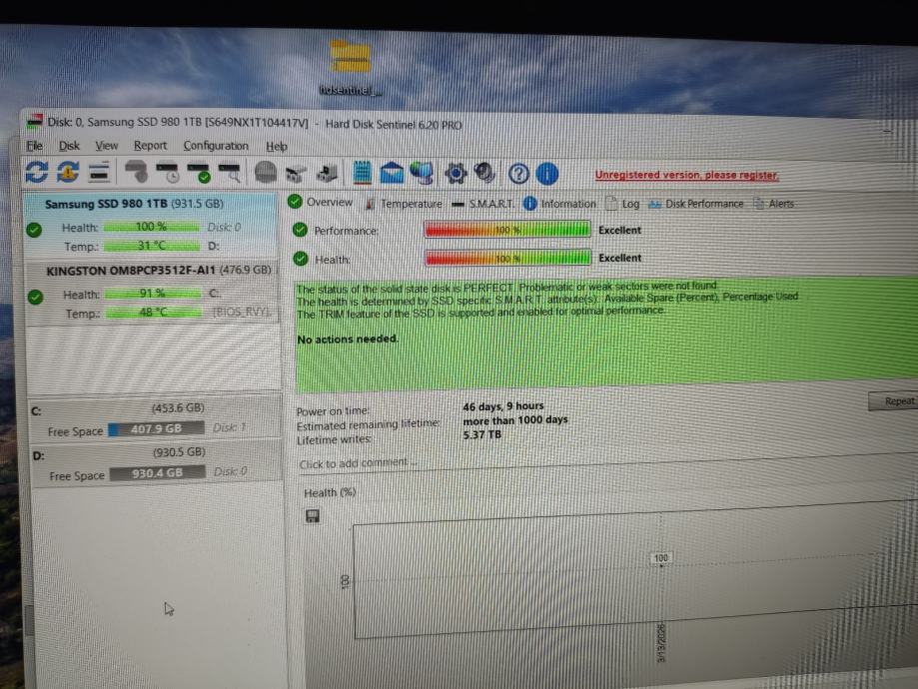Screen dimensions: 918x689
Task: Click the Kingston Temp 48 °C bar
Action: [153, 313]
